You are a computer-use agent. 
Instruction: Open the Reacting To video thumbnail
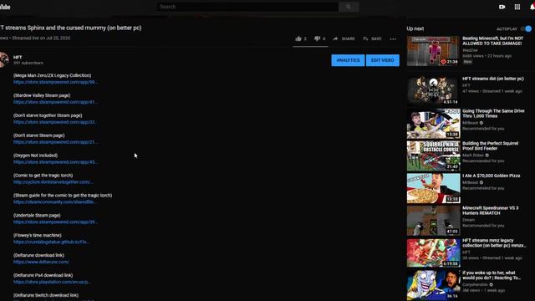433,285
